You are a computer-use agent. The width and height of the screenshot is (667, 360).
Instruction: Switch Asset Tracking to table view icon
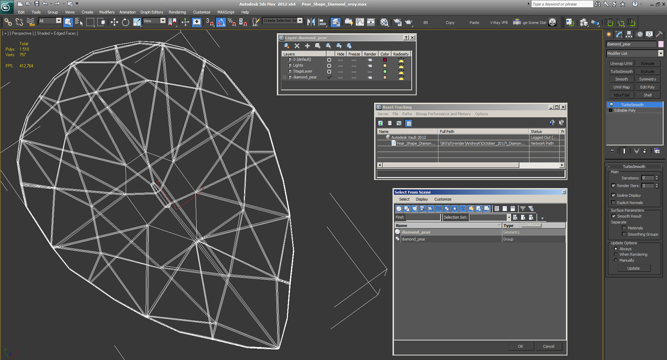(x=408, y=123)
